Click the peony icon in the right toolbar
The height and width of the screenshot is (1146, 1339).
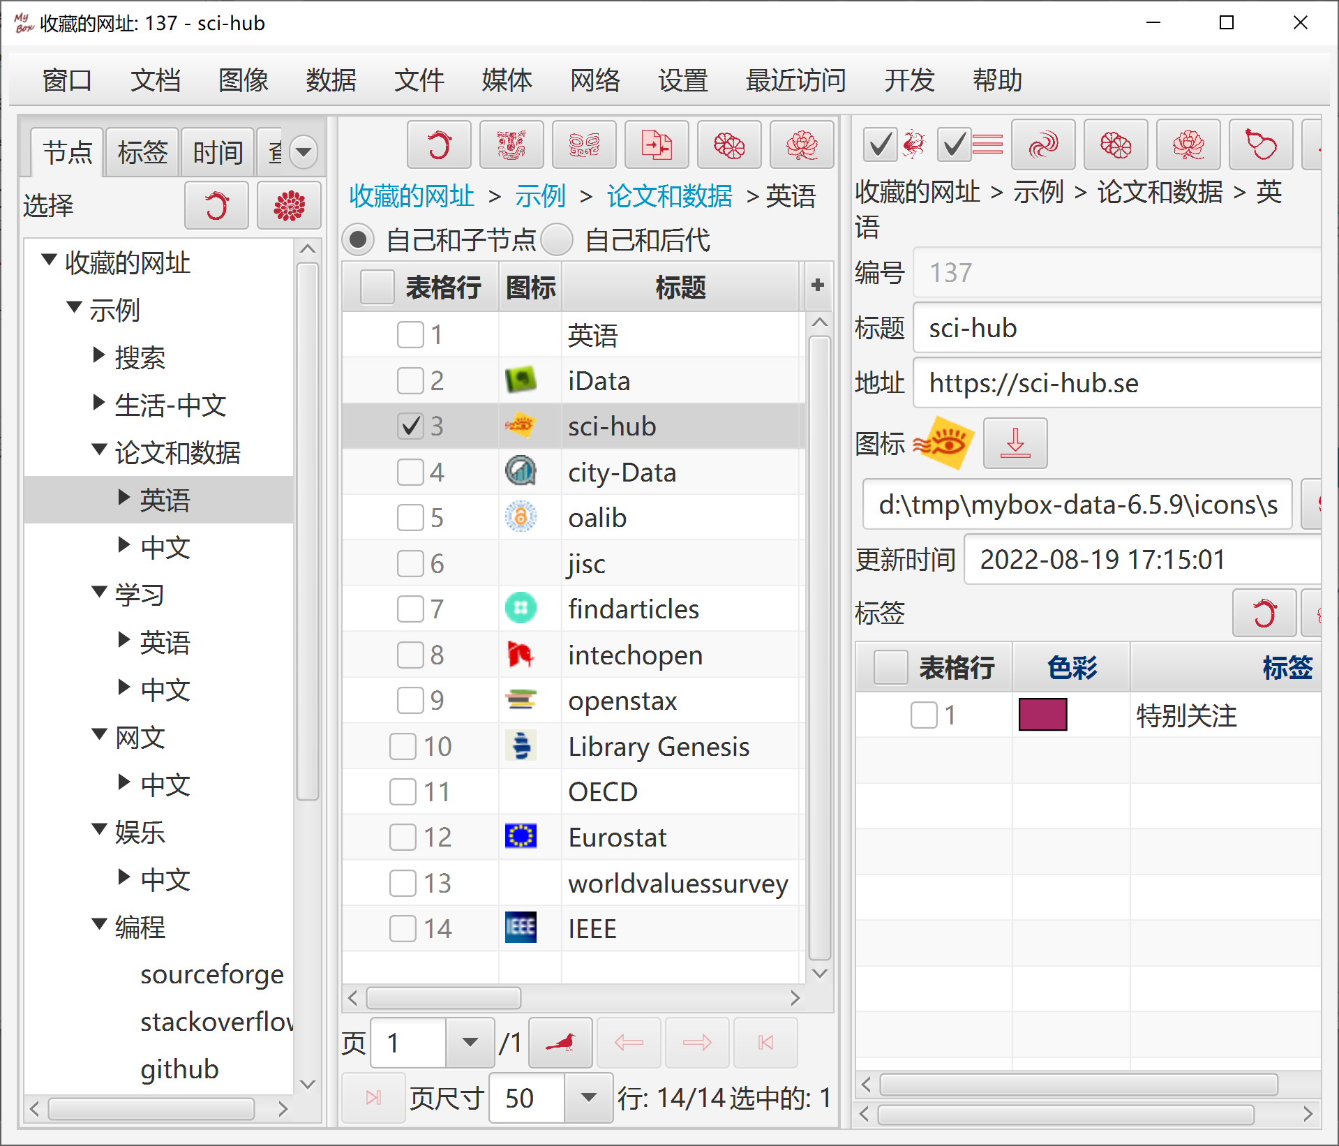1188,145
